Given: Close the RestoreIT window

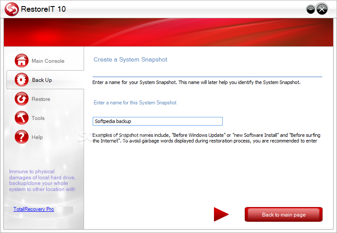Looking at the screenshot, I should pyautogui.click(x=322, y=9).
